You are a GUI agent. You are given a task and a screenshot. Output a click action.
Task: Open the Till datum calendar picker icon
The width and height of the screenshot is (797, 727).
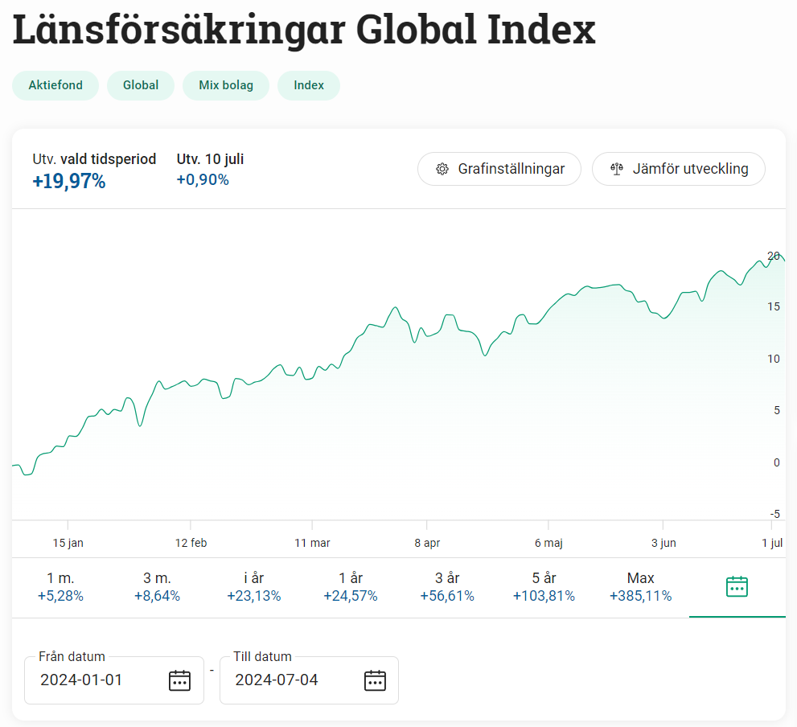point(375,680)
